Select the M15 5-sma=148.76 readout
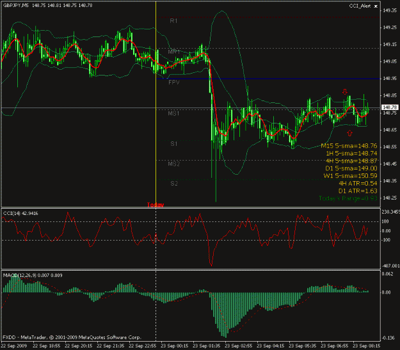The height and width of the screenshot is (350, 400). click(349, 146)
